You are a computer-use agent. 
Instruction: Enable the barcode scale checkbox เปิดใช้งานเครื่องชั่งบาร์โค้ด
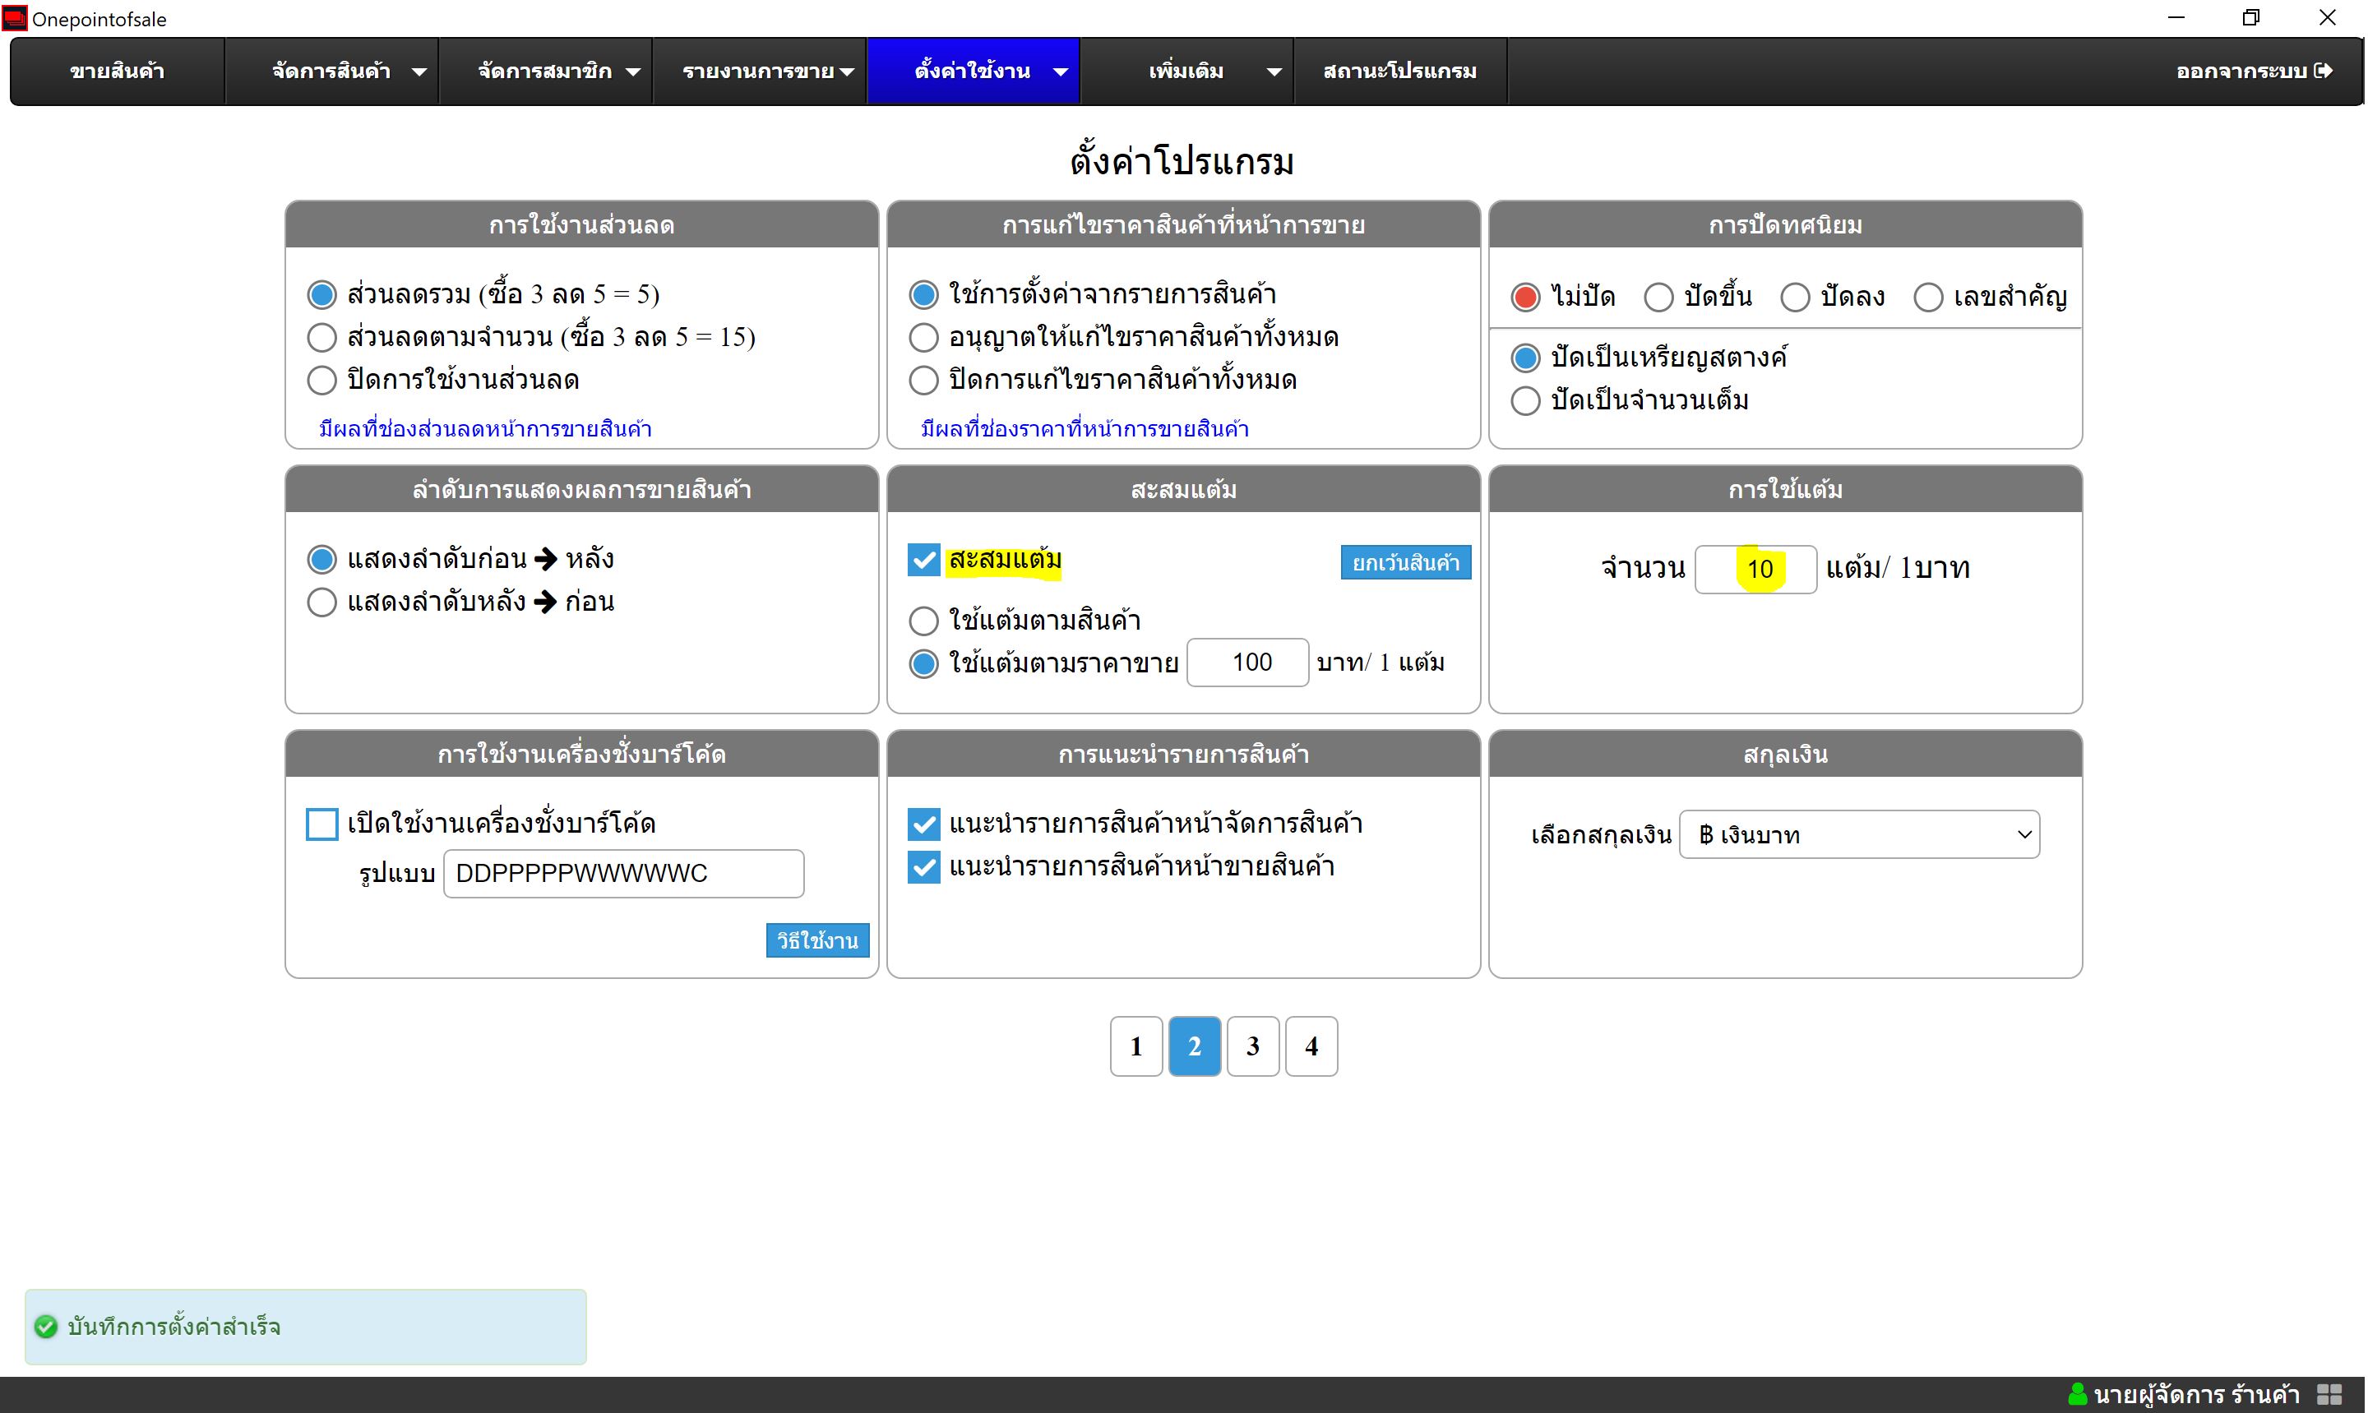(x=321, y=824)
